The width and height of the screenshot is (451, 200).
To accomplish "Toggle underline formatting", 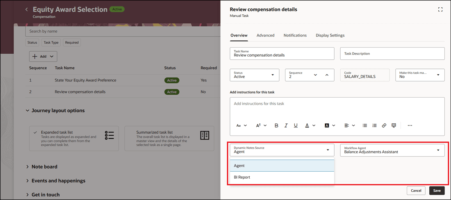I will [x=296, y=125].
